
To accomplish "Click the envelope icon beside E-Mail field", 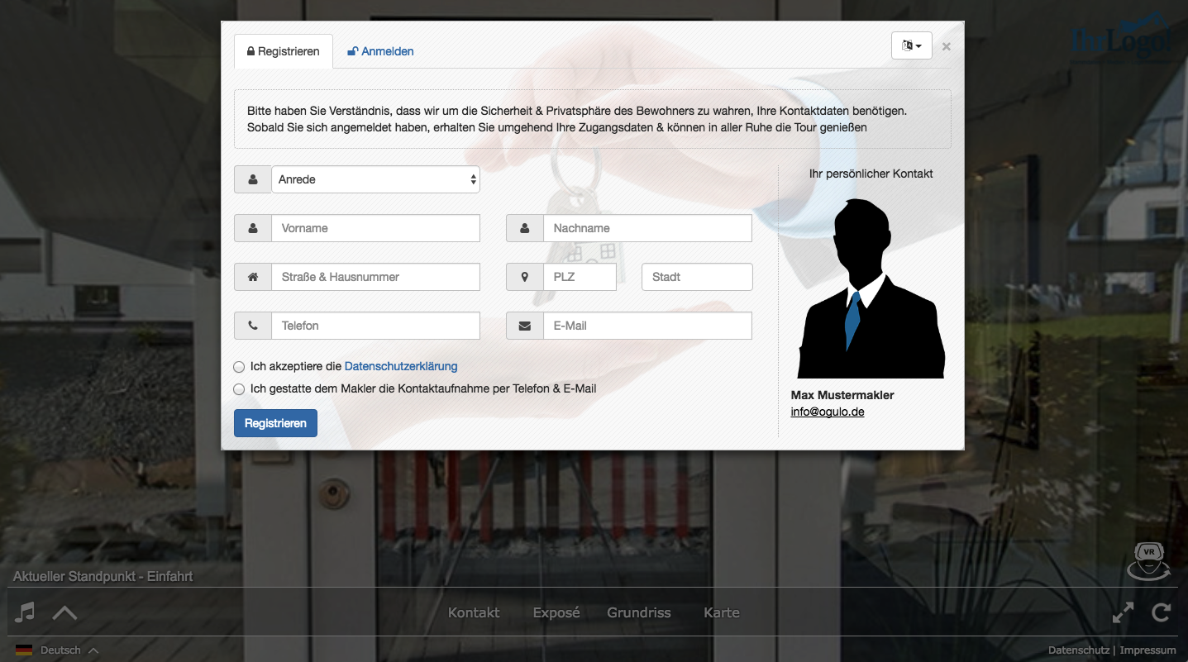I will pyautogui.click(x=524, y=326).
